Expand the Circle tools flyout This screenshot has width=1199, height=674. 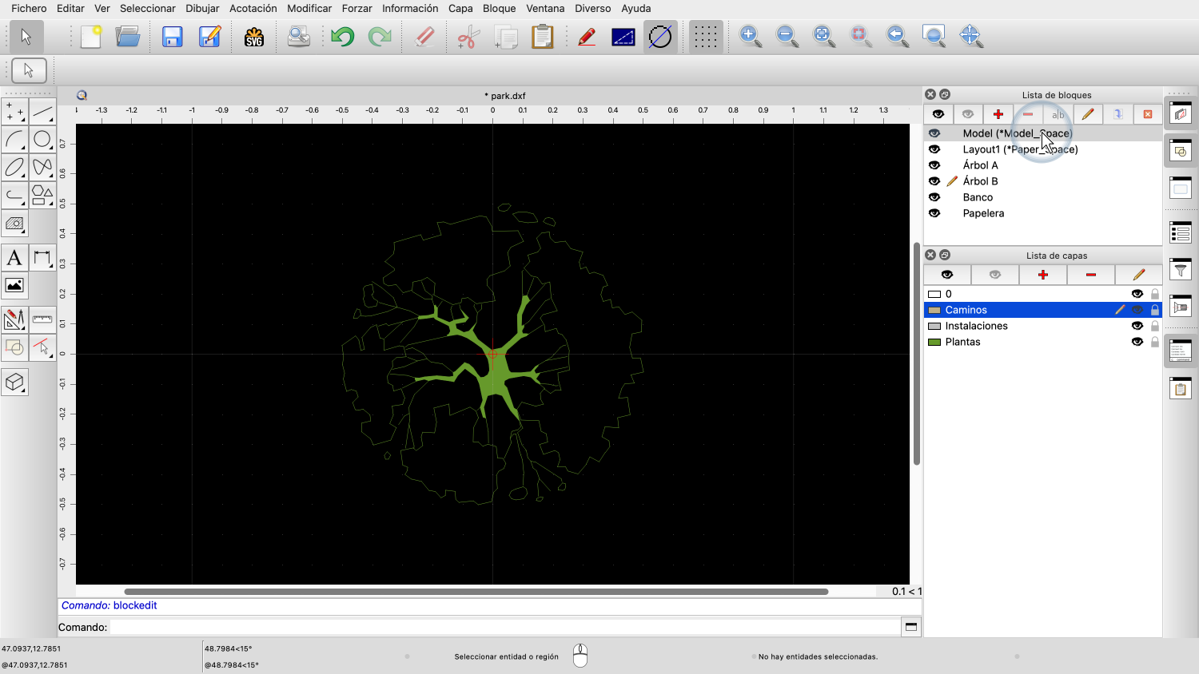click(x=42, y=140)
